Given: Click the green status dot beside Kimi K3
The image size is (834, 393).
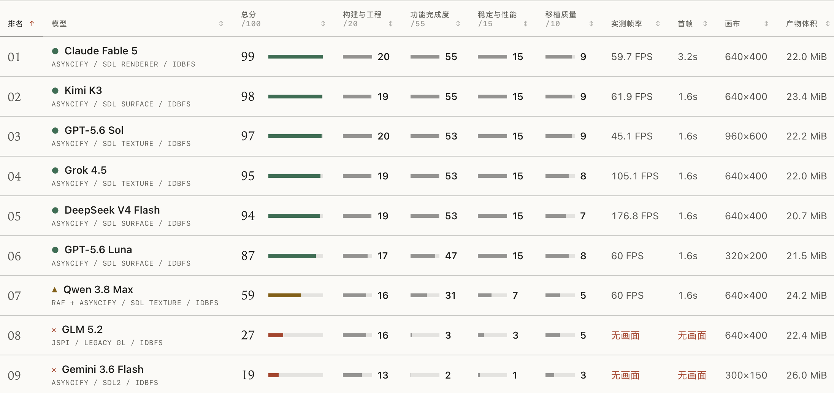Looking at the screenshot, I should [55, 90].
